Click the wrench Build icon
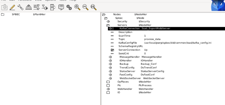 (x=20, y=7)
